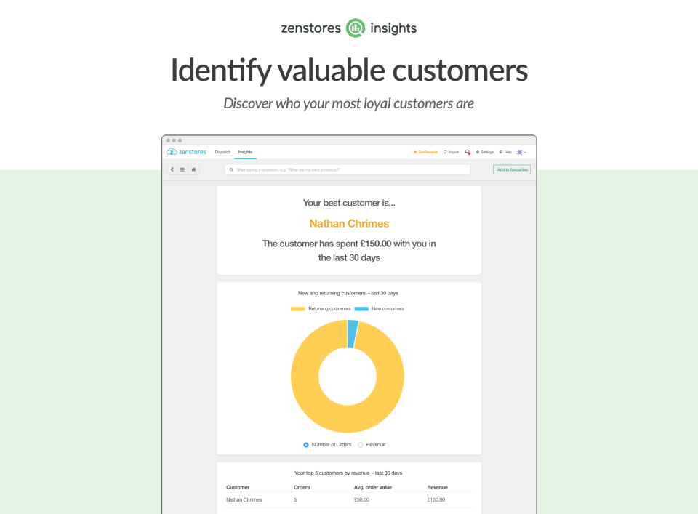Click the magnifier icon in search box

(x=231, y=169)
